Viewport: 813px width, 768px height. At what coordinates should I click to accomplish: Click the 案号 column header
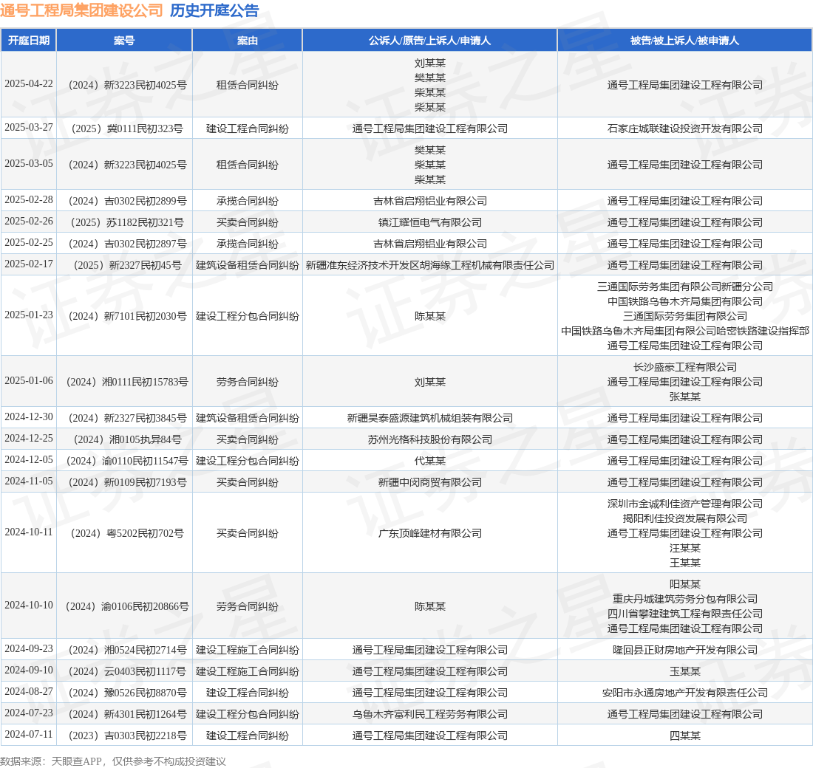(x=124, y=41)
